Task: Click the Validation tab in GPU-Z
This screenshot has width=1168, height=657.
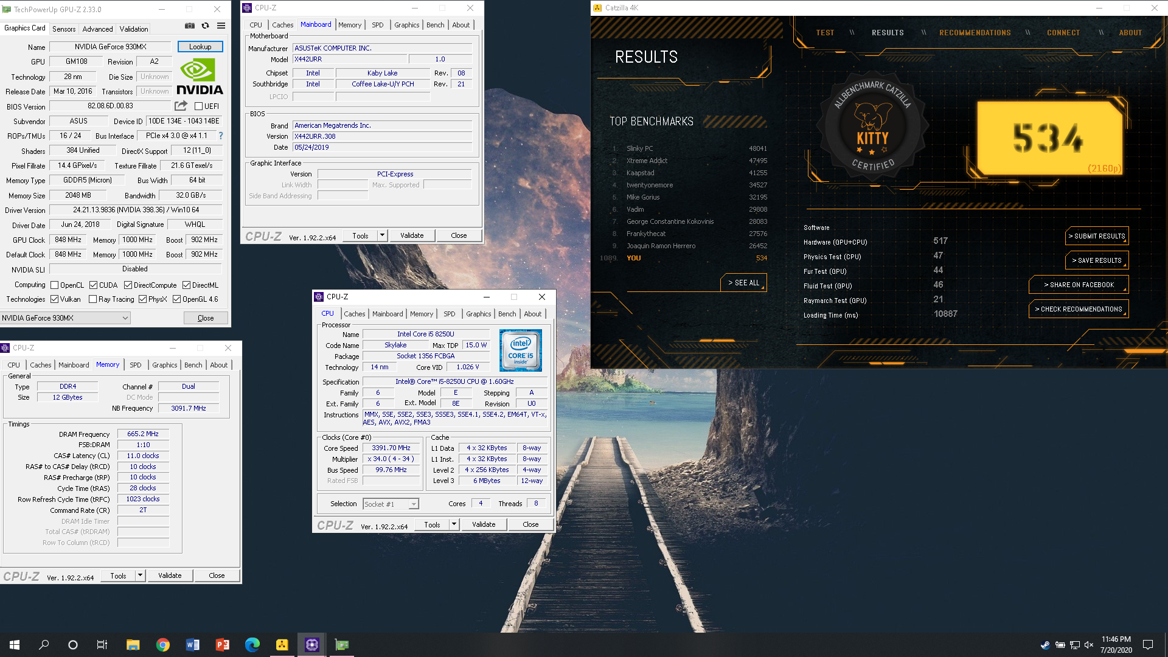Action: point(133,29)
